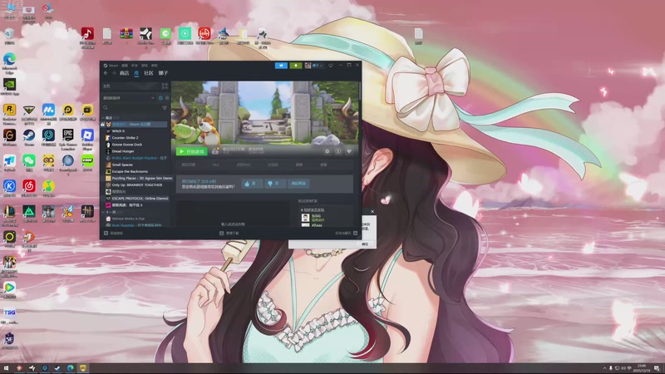Select the Epic Games Launcher desktop icon
This screenshot has height=374, width=665.
click(68, 139)
